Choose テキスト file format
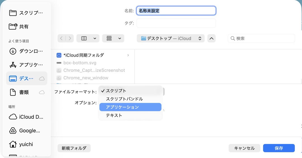 click(130, 115)
